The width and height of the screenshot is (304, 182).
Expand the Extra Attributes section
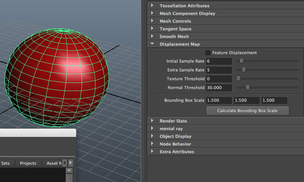226,152
